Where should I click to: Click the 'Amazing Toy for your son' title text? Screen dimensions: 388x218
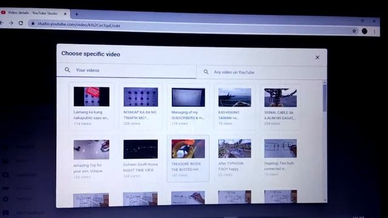click(x=88, y=168)
